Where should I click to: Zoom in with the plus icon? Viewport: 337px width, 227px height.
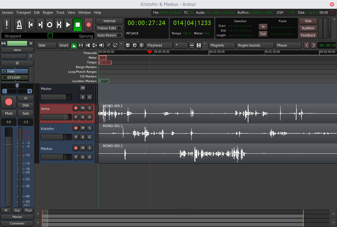[x=135, y=45]
